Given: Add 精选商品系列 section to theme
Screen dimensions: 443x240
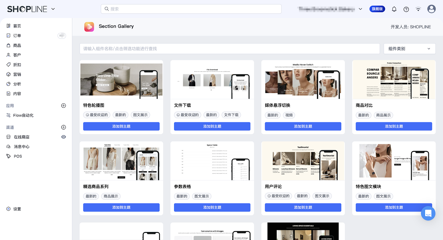Looking at the screenshot, I should tap(121, 207).
